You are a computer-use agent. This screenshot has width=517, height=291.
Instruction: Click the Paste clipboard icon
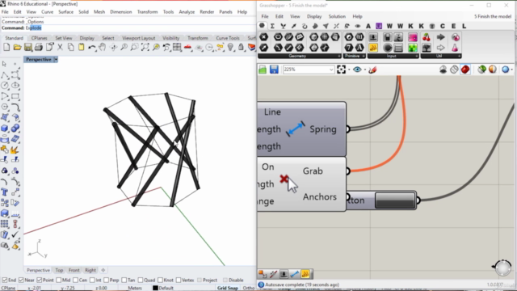(81, 48)
